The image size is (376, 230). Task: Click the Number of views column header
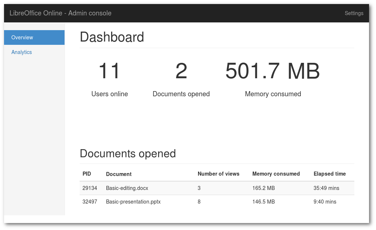[218, 174]
